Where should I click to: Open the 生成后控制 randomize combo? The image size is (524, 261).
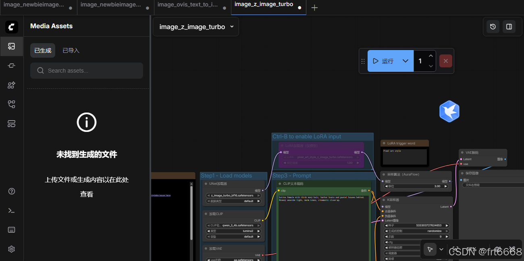coord(416,231)
